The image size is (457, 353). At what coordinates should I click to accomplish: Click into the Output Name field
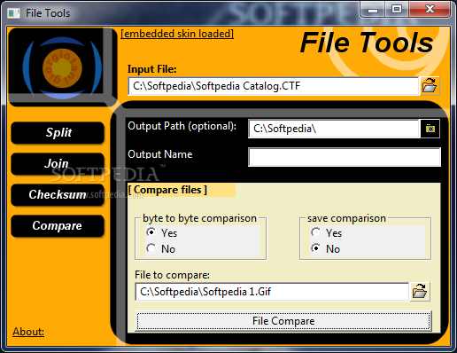[345, 157]
